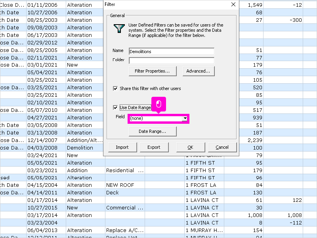
Task: Click the date 12/14/2007 cell
Action: click(x=46, y=140)
